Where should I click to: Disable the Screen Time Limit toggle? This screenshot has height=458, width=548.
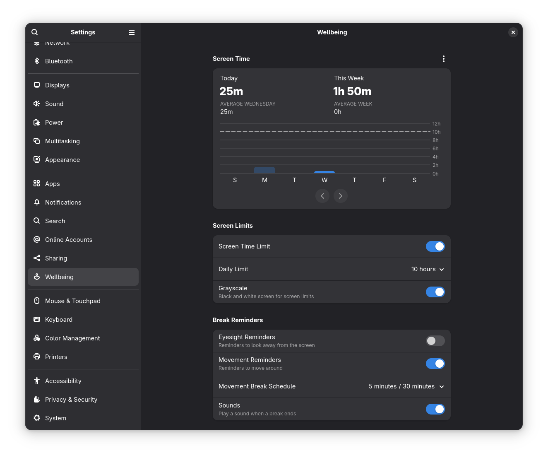435,246
